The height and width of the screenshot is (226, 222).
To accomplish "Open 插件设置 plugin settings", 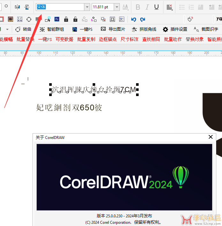I will pyautogui.click(x=175, y=29).
